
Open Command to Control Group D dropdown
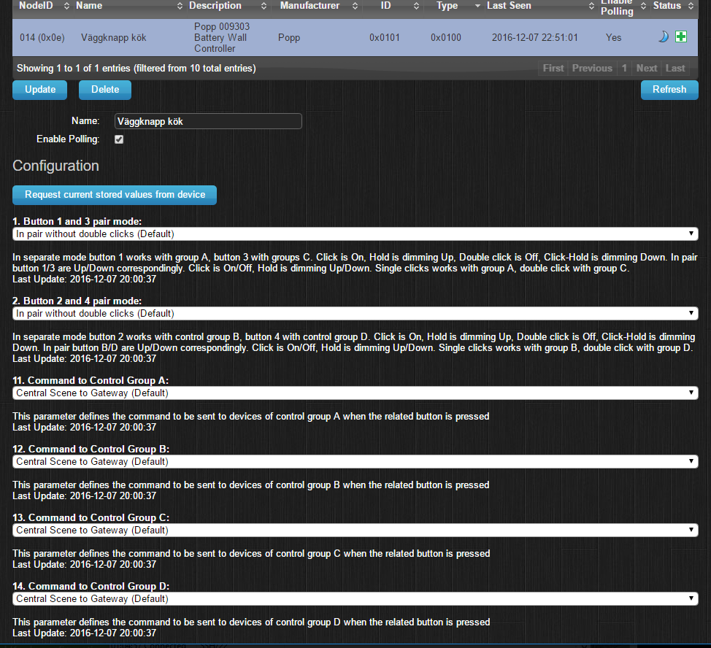(x=355, y=598)
